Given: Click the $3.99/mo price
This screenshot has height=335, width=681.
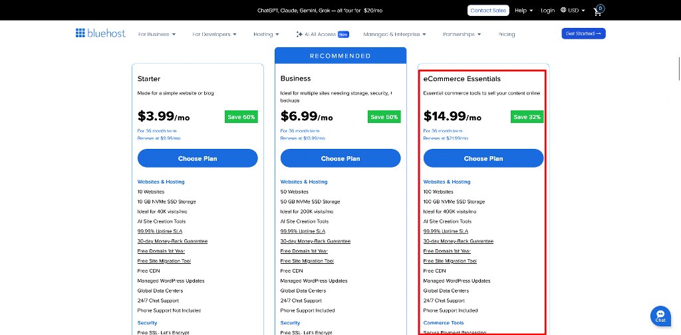Looking at the screenshot, I should point(164,116).
